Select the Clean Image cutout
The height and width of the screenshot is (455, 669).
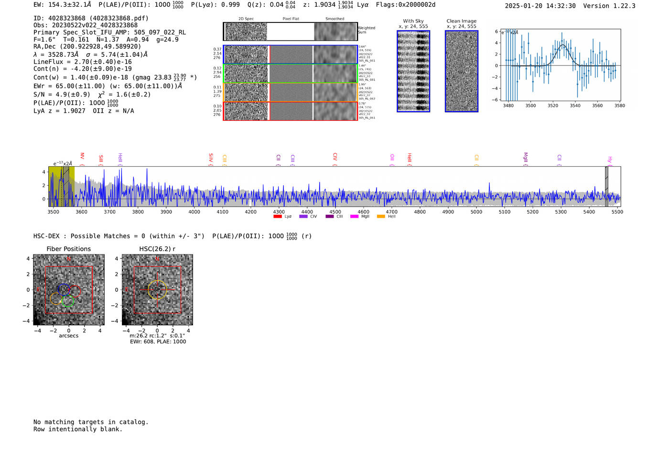tap(462, 71)
